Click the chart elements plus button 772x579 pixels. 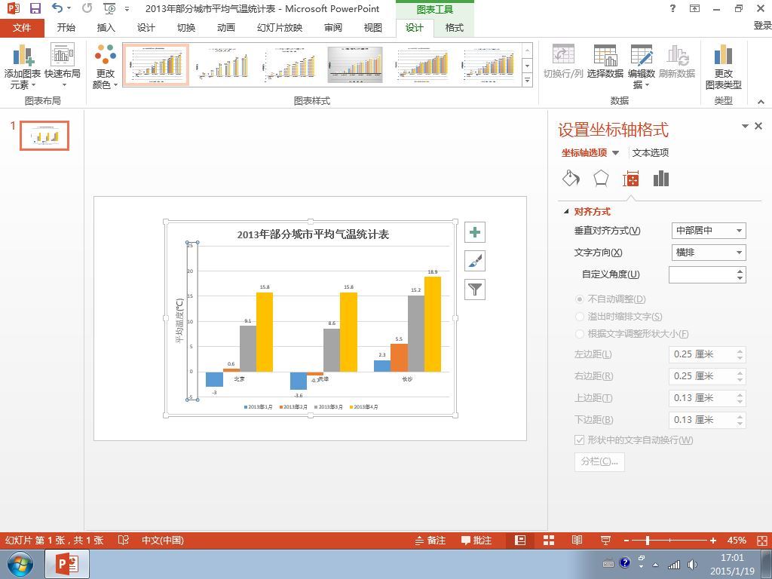click(x=475, y=232)
